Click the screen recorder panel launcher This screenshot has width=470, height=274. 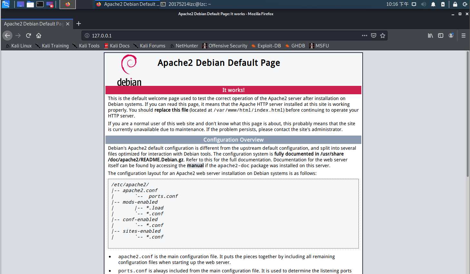coord(50,4)
